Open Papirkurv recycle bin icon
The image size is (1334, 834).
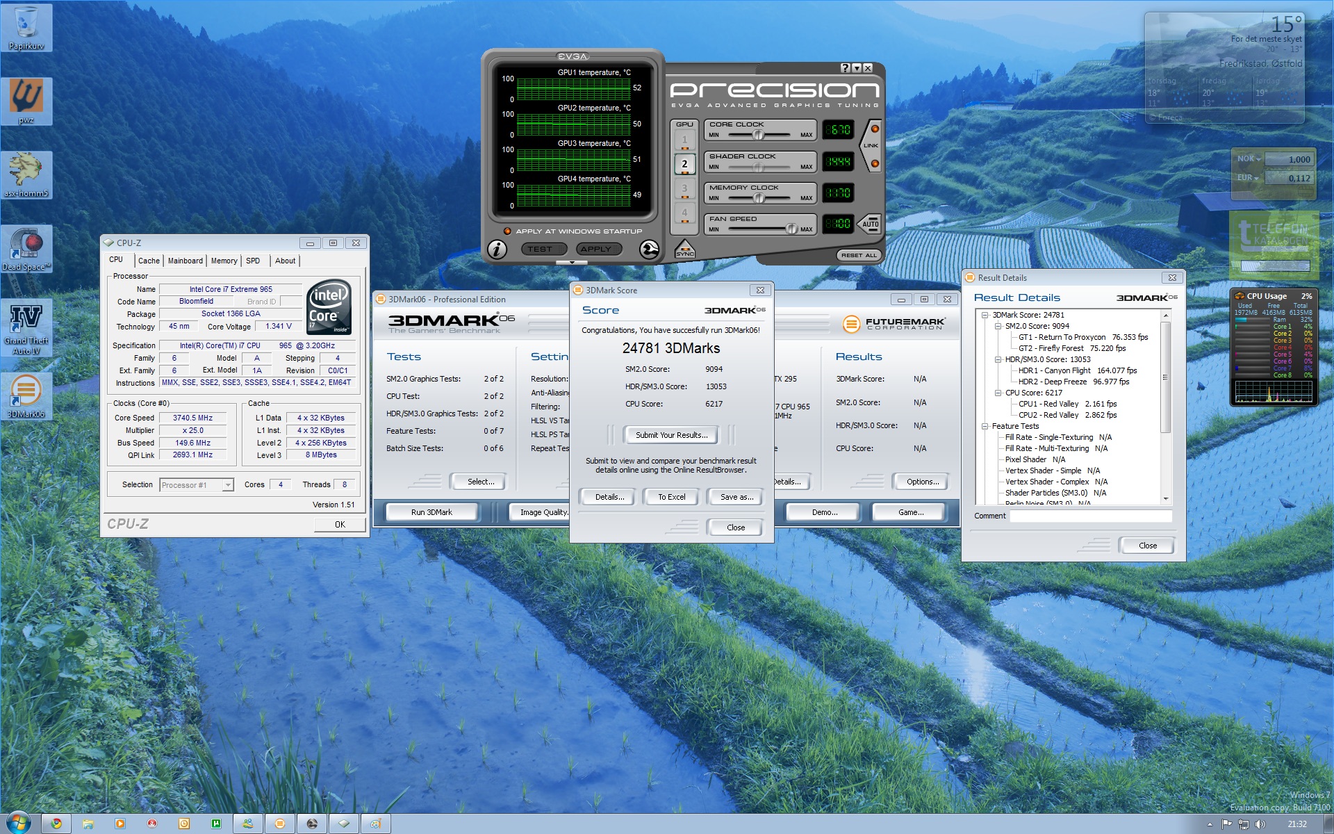[26, 28]
